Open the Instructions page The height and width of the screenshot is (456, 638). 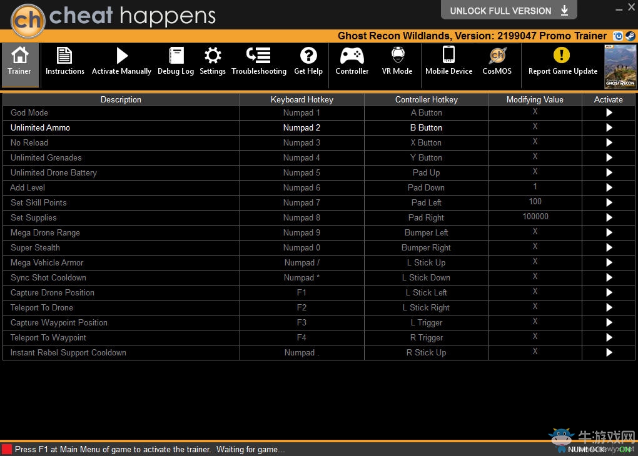(64, 61)
